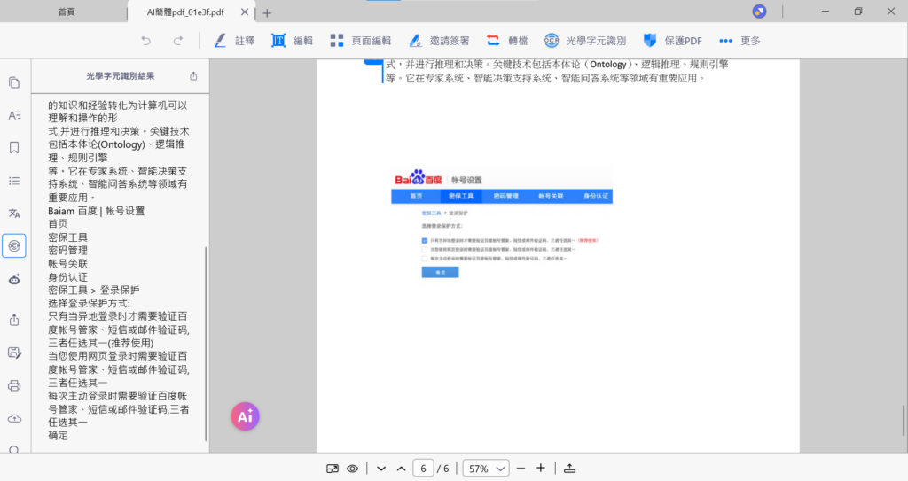This screenshot has height=481, width=908.
Task: Click 'Baiam 百度 | 帐号设置' OCR line
Action: (x=96, y=211)
